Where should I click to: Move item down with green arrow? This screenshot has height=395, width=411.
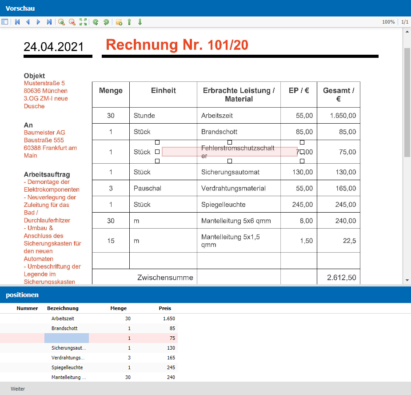[140, 22]
